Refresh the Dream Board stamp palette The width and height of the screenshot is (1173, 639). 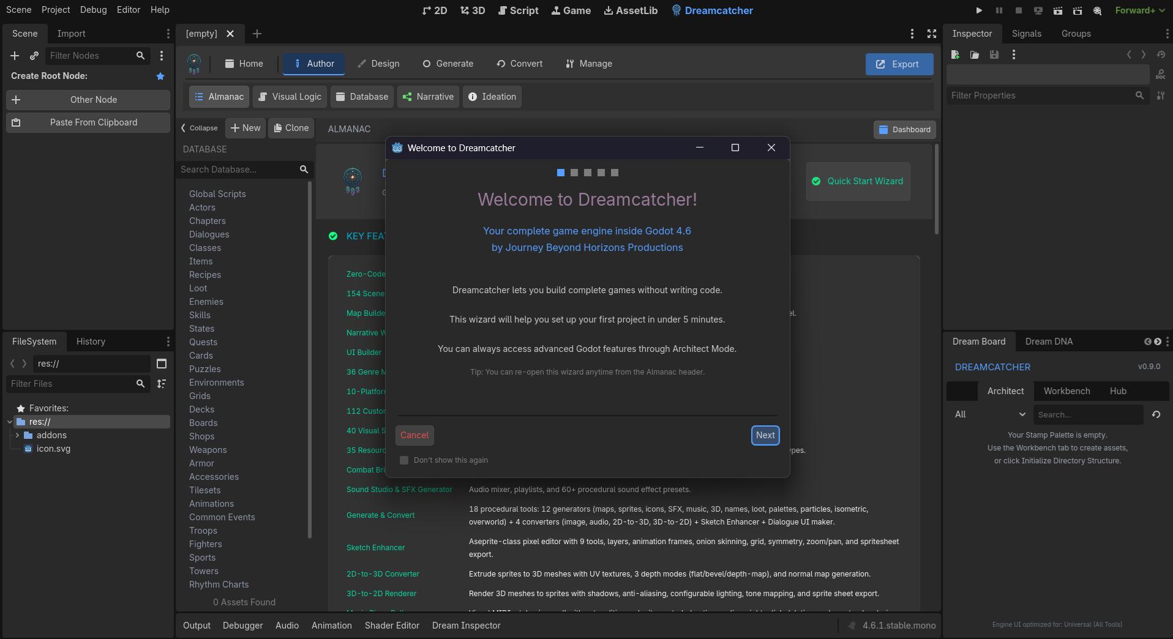[x=1156, y=414]
